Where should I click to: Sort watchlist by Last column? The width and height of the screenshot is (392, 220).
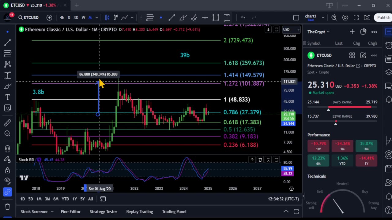pos(339,43)
